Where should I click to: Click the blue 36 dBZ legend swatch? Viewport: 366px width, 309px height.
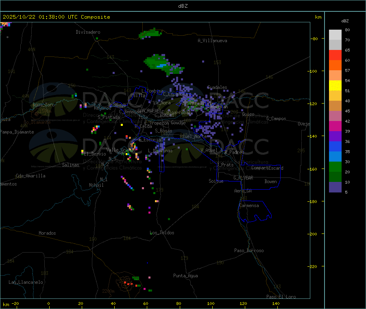[335, 146]
